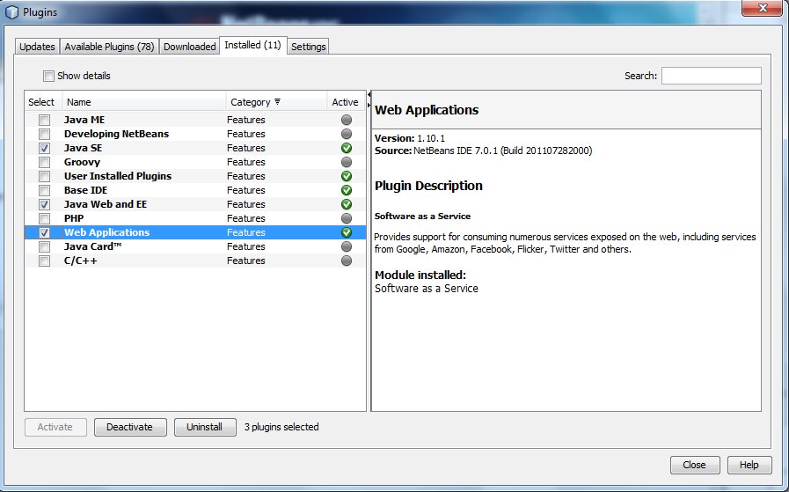Check the Developing NetBeans plugin checkbox
This screenshot has height=492, width=789.
point(44,134)
